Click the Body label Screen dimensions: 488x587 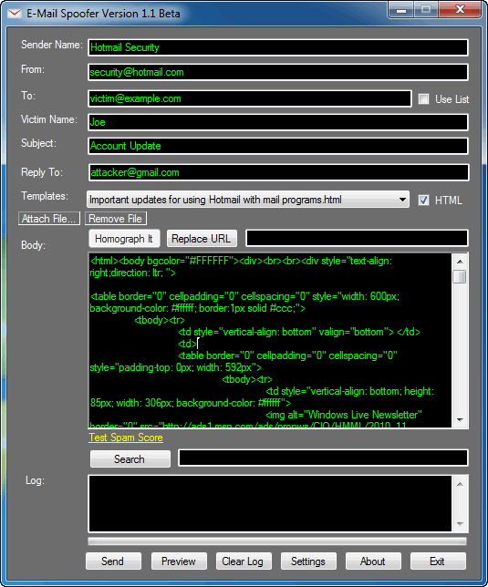[x=34, y=245]
